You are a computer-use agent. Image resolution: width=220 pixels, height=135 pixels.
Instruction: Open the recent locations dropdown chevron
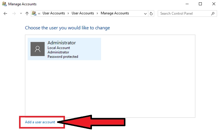(21, 14)
